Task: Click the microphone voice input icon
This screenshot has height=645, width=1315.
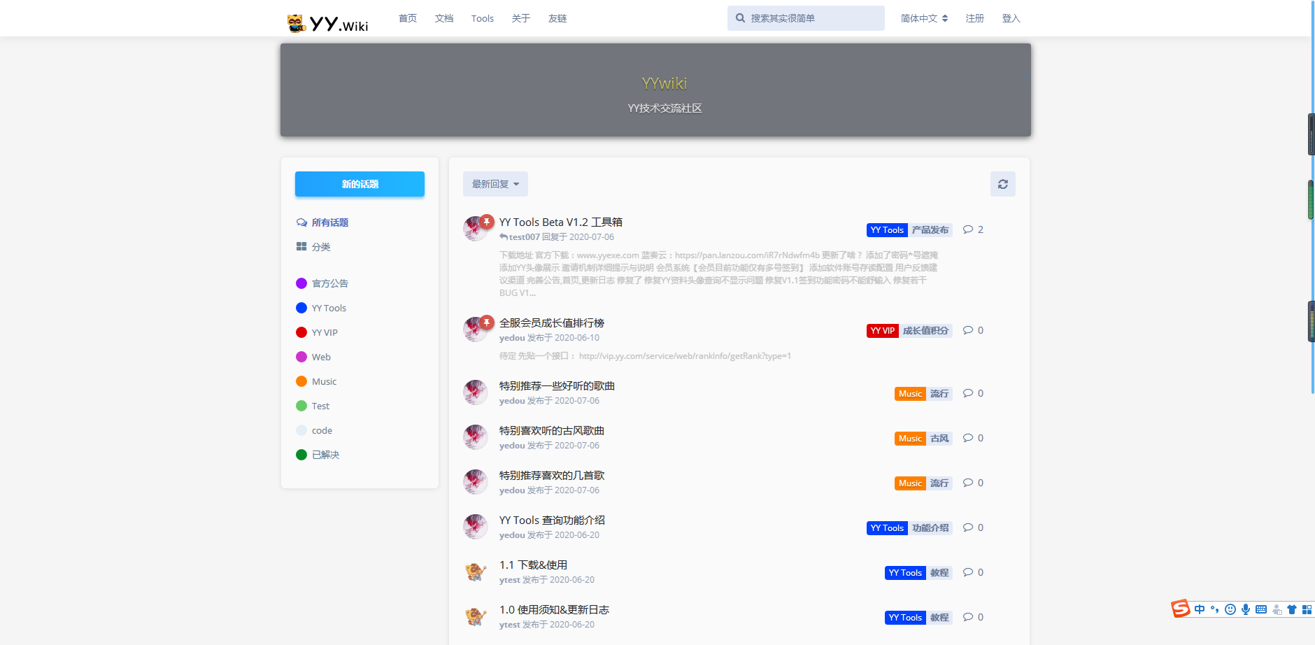Action: [1246, 609]
